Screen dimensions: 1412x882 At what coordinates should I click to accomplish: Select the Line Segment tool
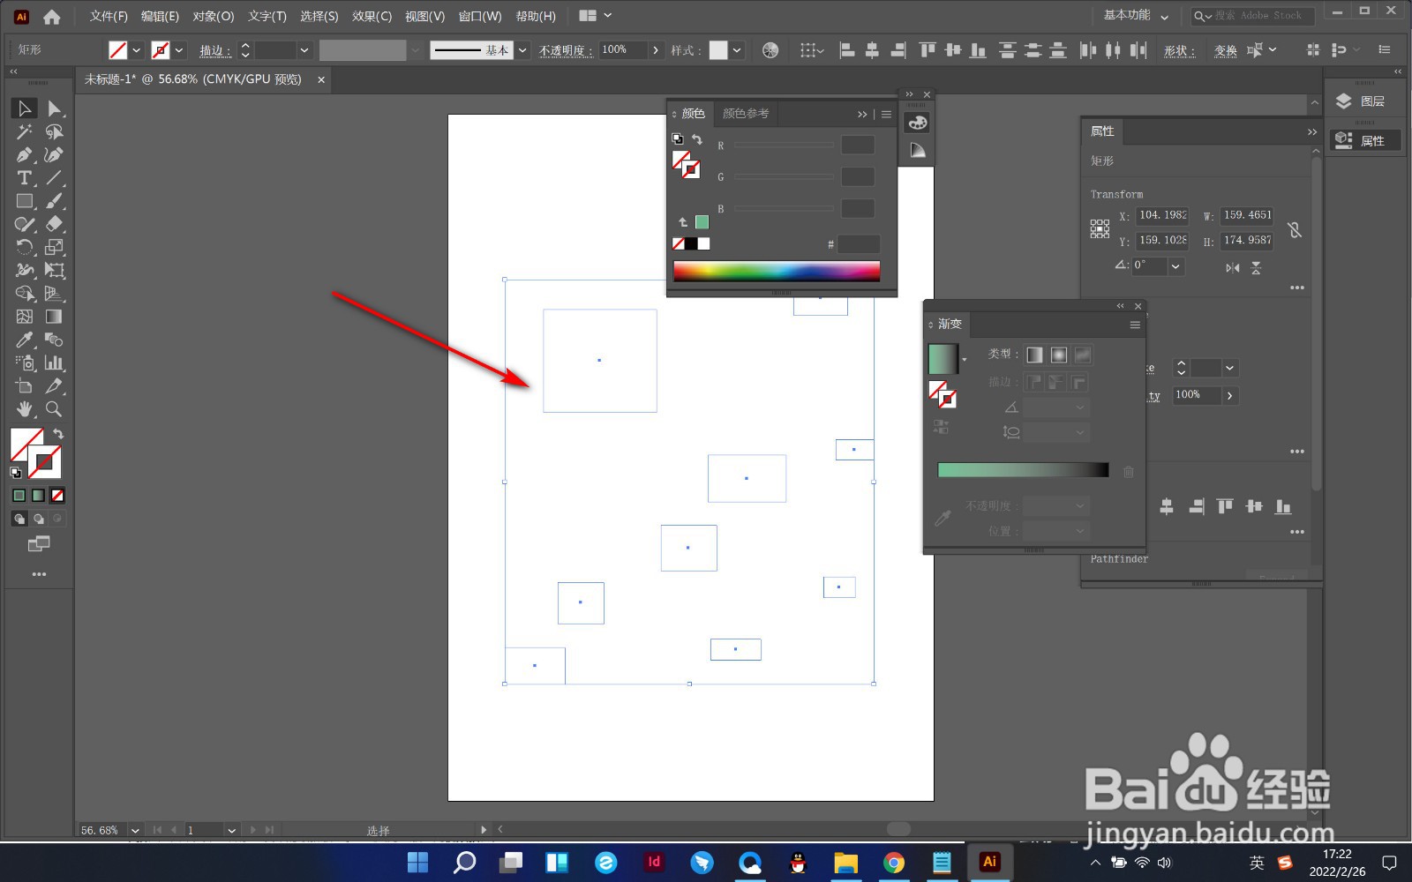tap(54, 178)
